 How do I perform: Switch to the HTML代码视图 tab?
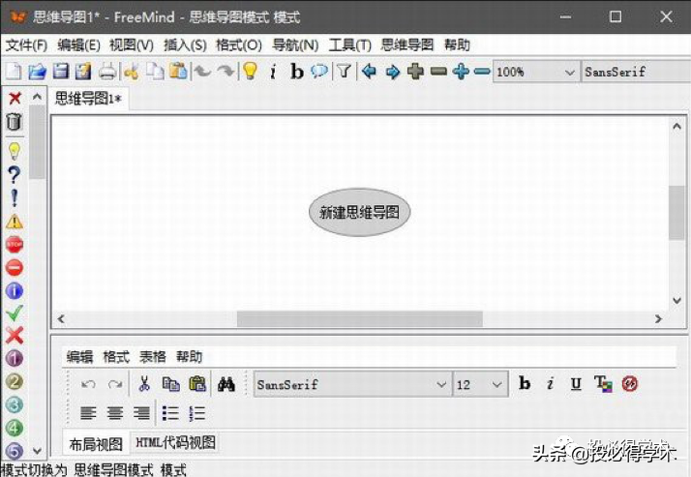(x=175, y=442)
